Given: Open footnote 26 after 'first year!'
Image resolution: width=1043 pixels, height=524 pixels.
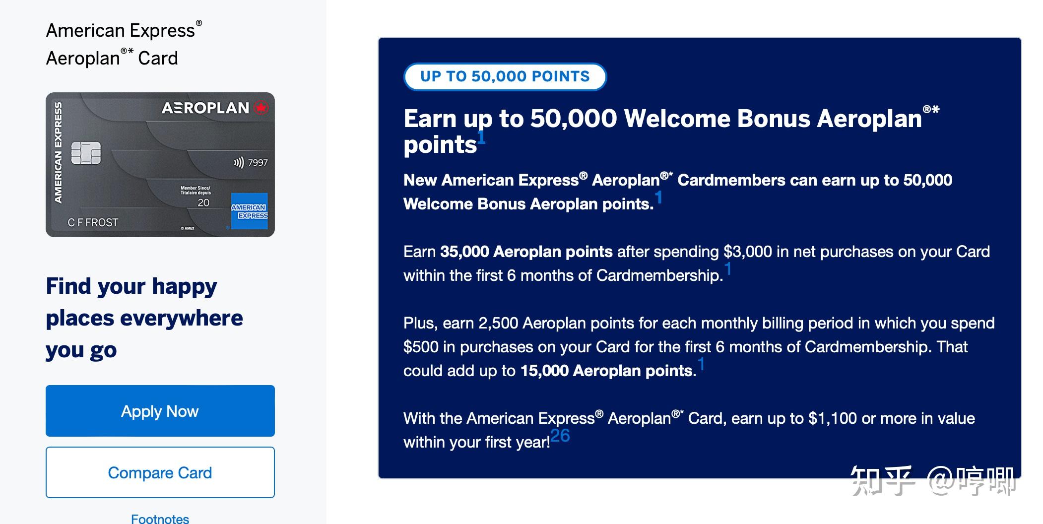Looking at the screenshot, I should [x=560, y=436].
